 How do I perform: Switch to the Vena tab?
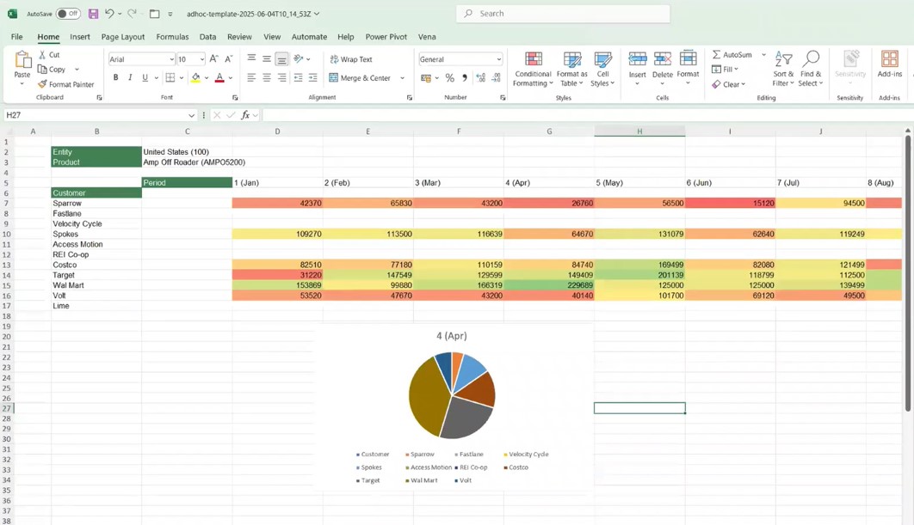pyautogui.click(x=427, y=37)
